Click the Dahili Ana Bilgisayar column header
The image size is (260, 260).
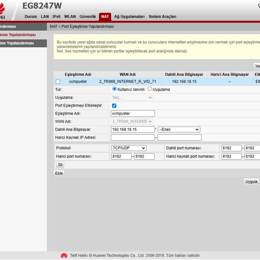pyautogui.click(x=184, y=74)
